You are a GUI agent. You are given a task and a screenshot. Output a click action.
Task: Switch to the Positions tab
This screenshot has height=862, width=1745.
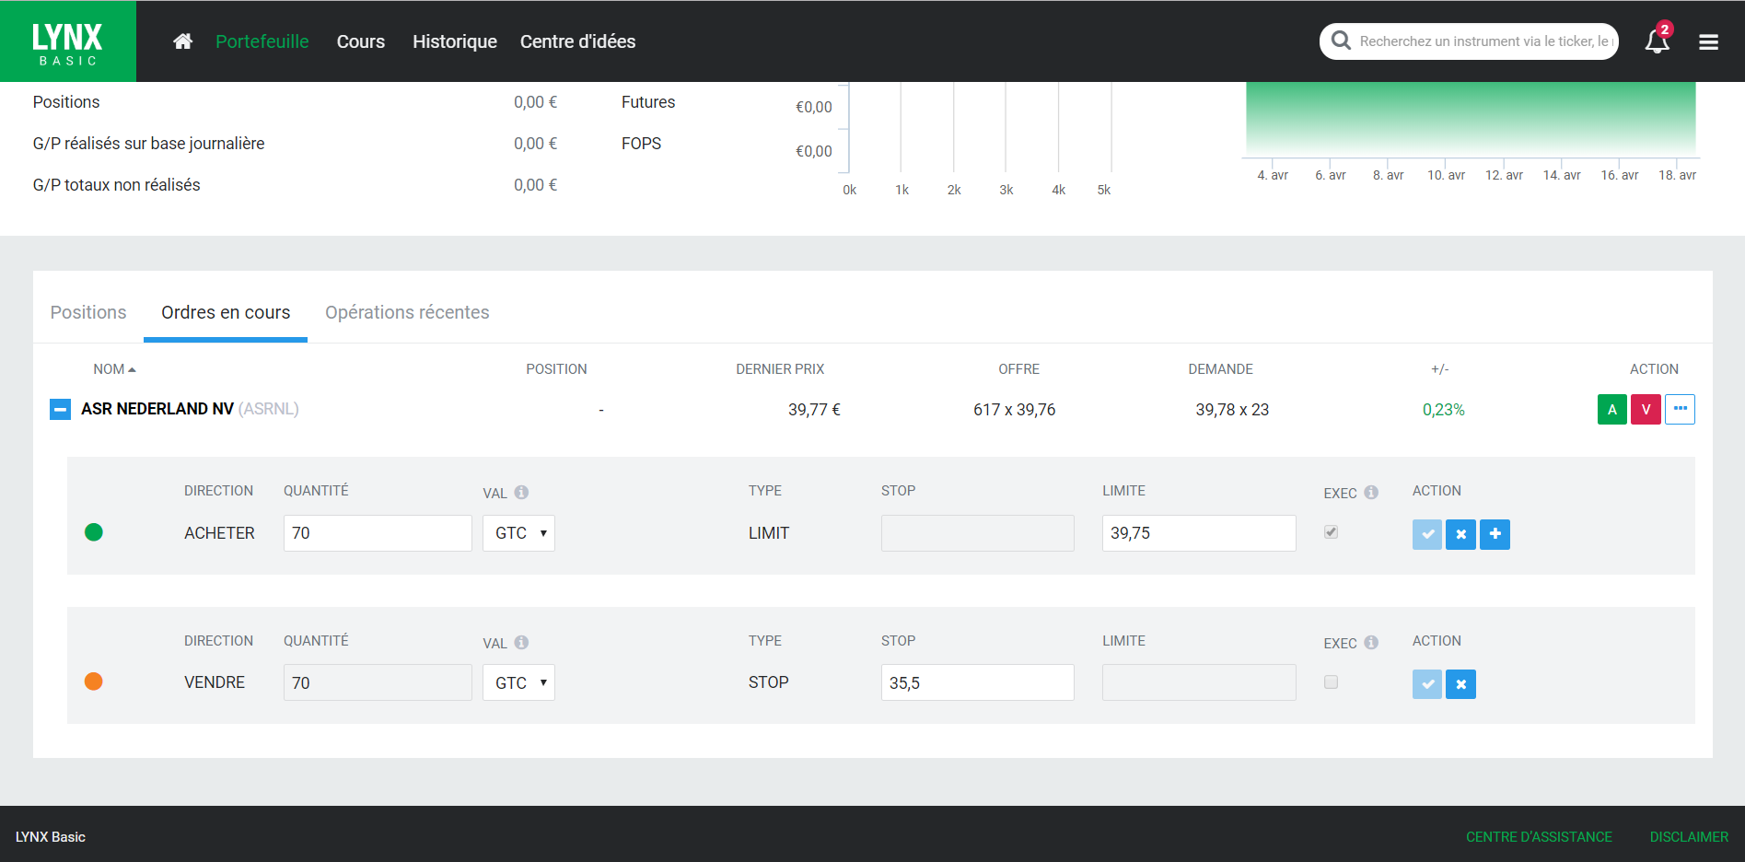point(88,313)
